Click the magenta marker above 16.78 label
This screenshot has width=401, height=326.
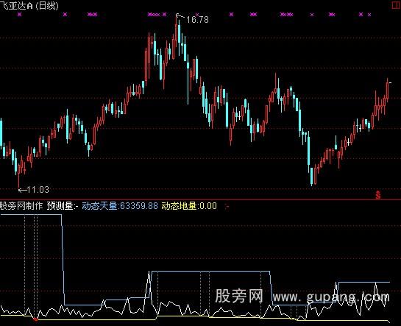(197, 15)
